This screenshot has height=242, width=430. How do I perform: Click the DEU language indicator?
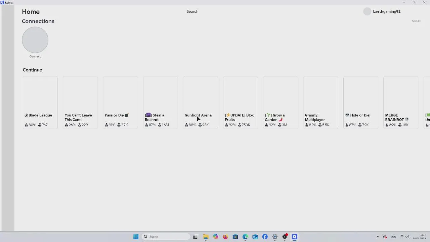pos(393,237)
